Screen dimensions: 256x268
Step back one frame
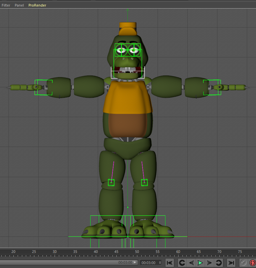pos(191,263)
